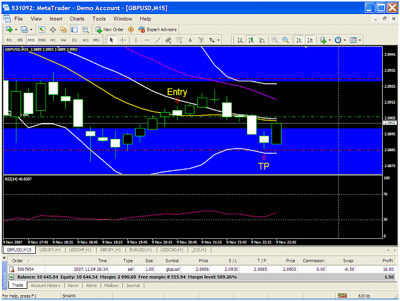Show the Market Watch window
400x301 pixels.
pos(42,29)
